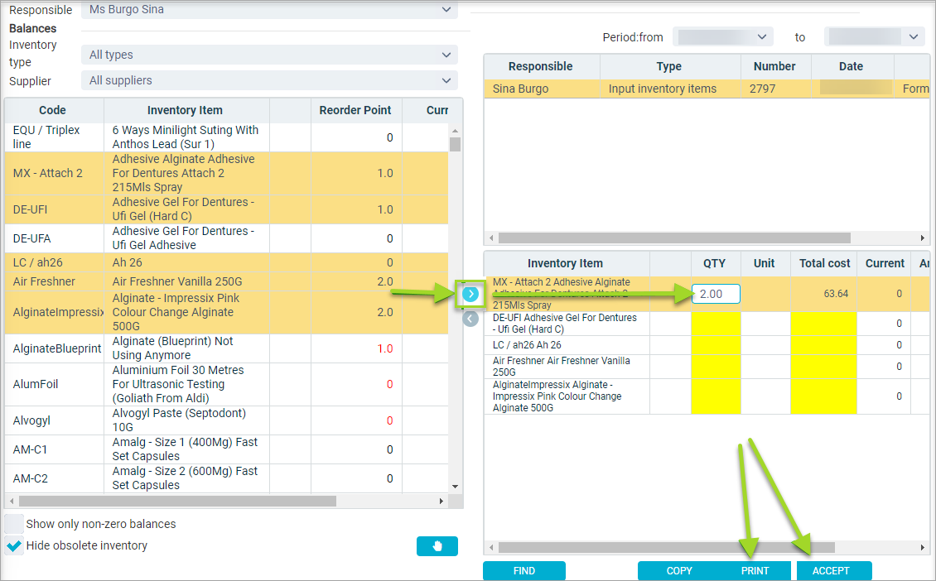The image size is (936, 581).
Task: Click Total cost value 63.64
Action: click(836, 294)
